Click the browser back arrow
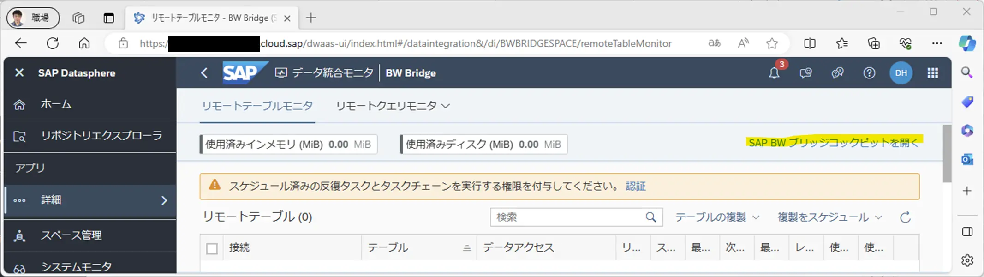Image resolution: width=984 pixels, height=277 pixels. (x=21, y=43)
